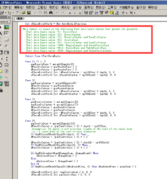
Task: Open the 工具 (Tools) menu
Action: point(112,7)
